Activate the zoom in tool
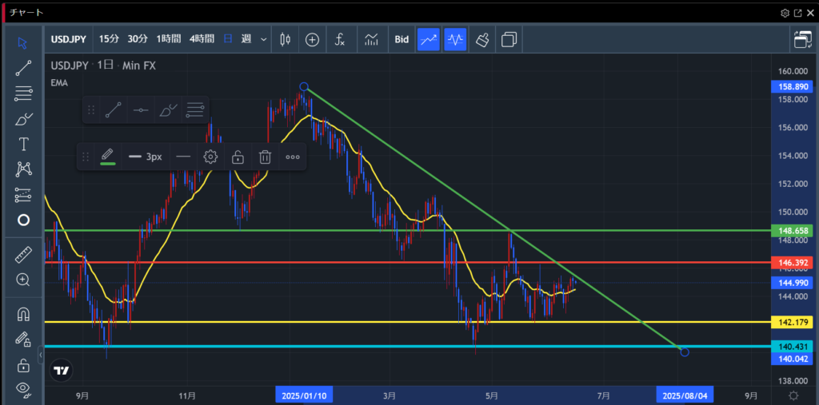819x405 pixels. pos(23,280)
